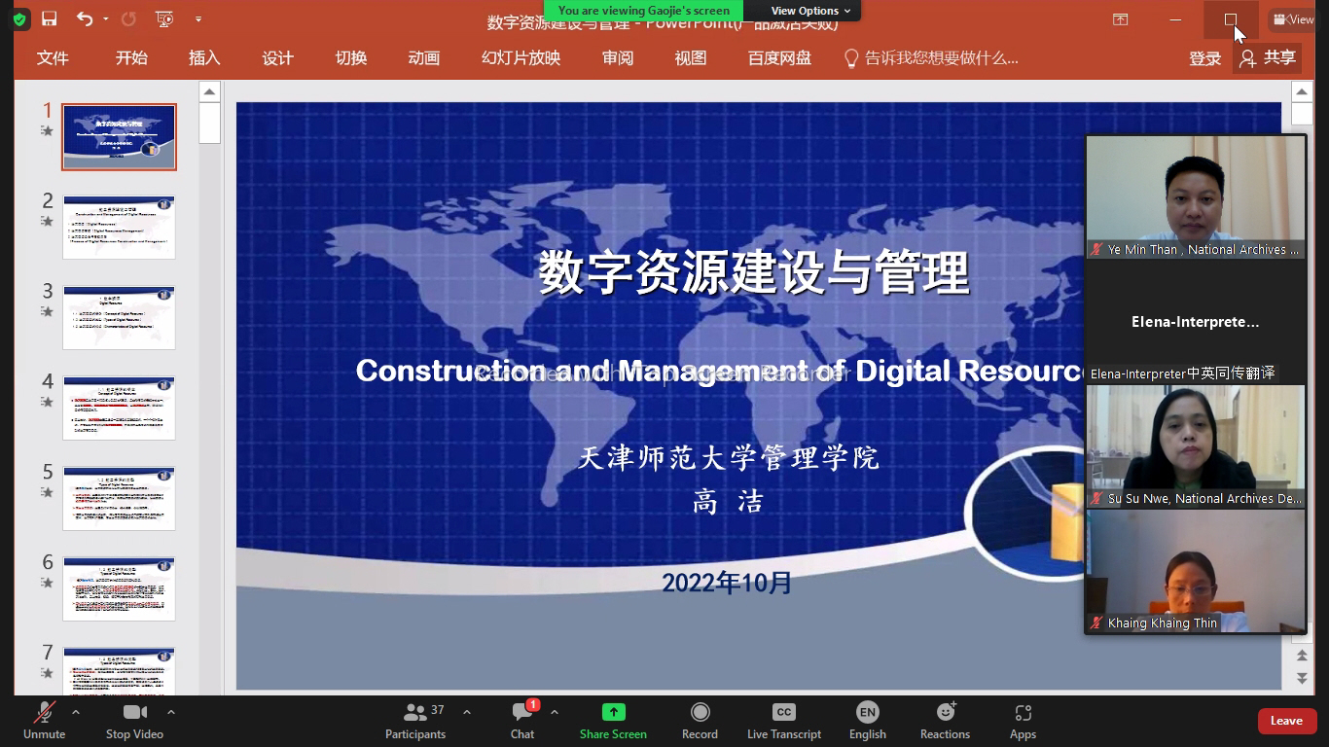Click the Zoom View button at top right
The height and width of the screenshot is (747, 1329).
click(x=1293, y=19)
